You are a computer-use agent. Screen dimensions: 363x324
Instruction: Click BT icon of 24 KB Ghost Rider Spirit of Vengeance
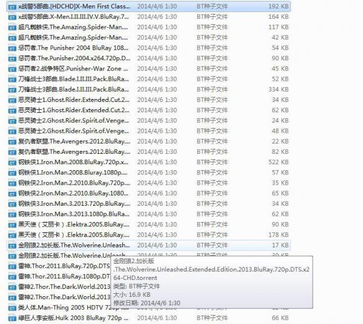point(12,121)
